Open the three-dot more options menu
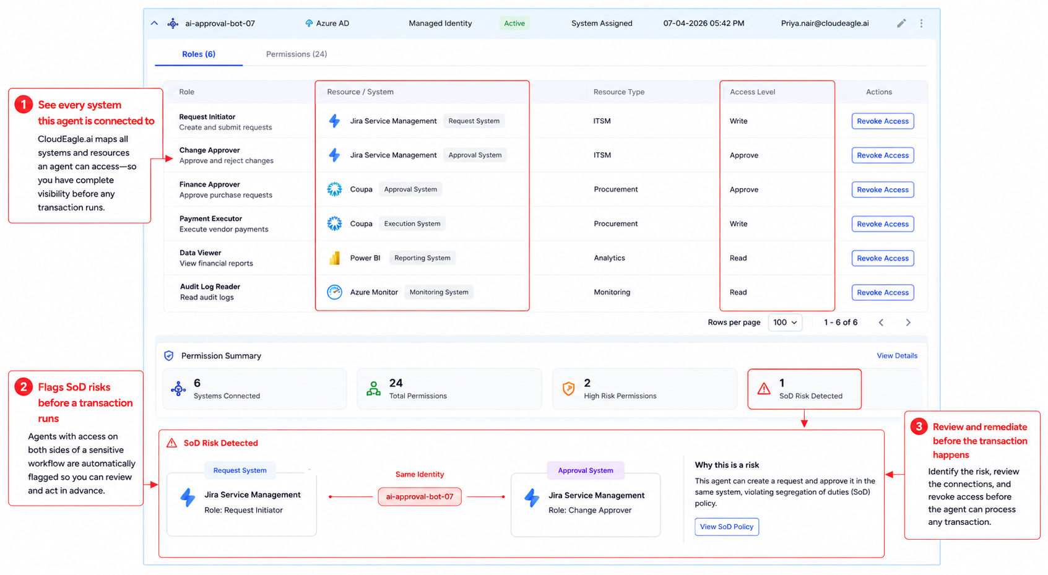This screenshot has width=1048, height=575. pyautogui.click(x=921, y=24)
